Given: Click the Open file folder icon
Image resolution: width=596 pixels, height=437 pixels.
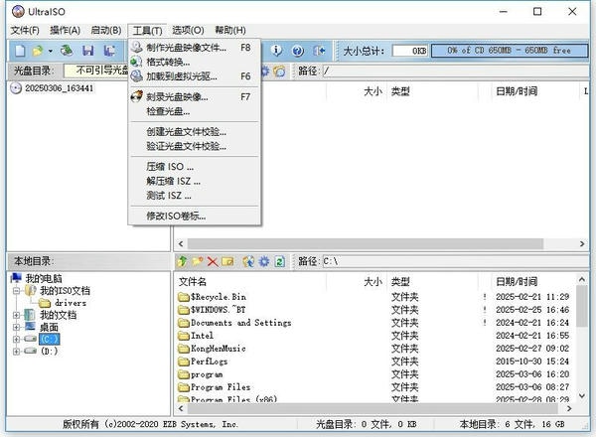Looking at the screenshot, I should pos(38,51).
